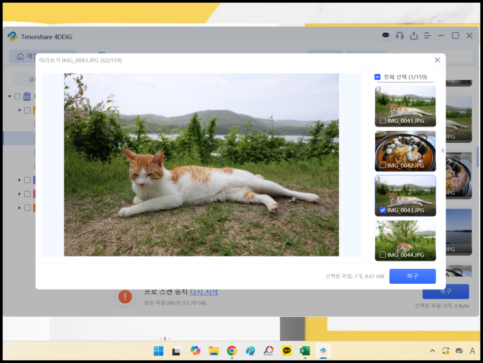483x363 pixels.
Task: Click the share/export icon in title bar
Action: tap(413, 36)
